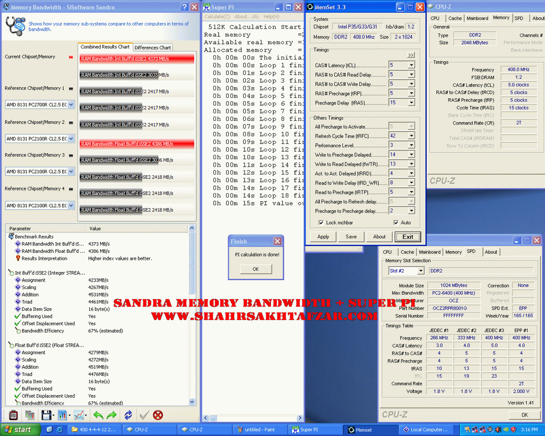Select the Combined Results Chart tab
Screen dimensions: 545x436
(105, 47)
